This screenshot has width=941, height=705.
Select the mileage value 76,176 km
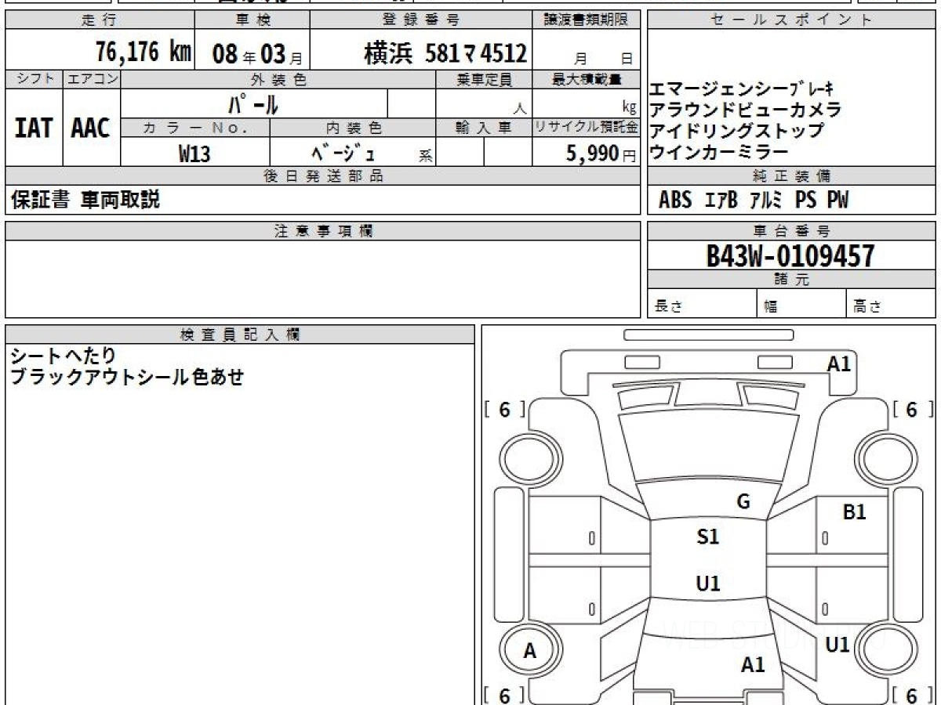[143, 52]
